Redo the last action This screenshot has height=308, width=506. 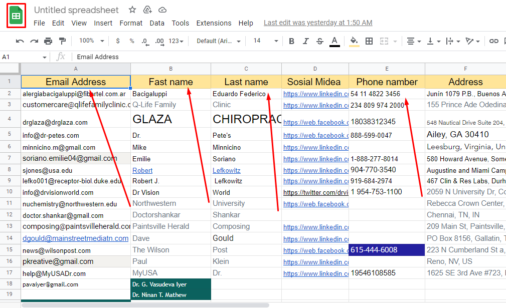[x=34, y=41]
